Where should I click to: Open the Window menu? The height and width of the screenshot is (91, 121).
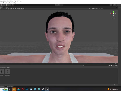11,3
